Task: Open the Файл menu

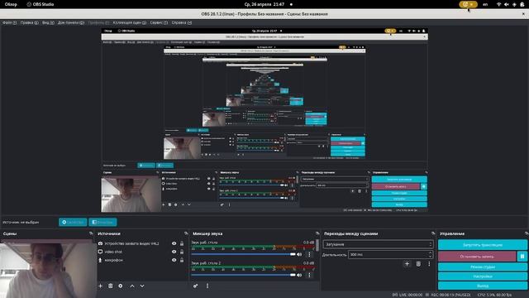Action: click(x=9, y=22)
